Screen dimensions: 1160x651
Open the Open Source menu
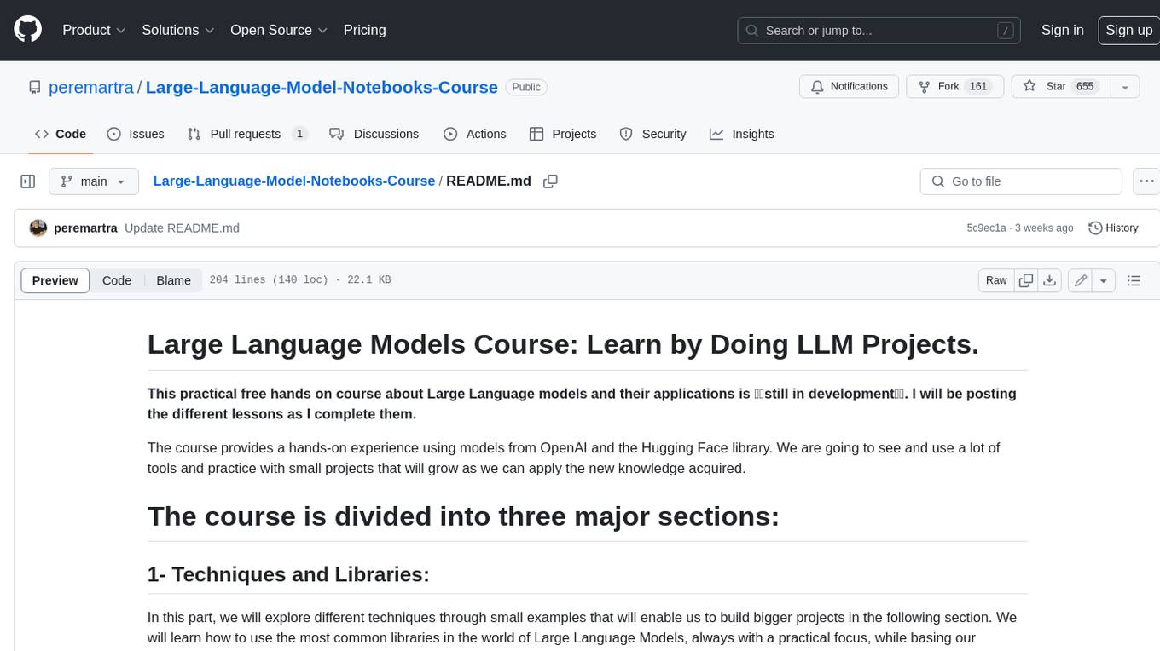point(279,30)
